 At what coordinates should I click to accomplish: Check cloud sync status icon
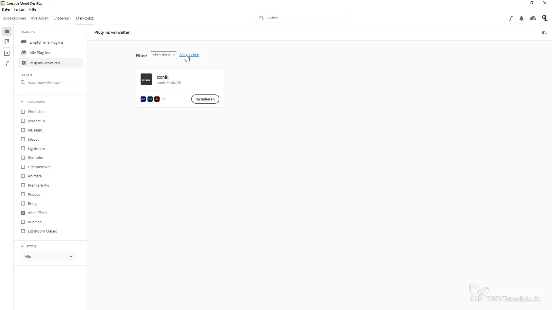pyautogui.click(x=533, y=18)
